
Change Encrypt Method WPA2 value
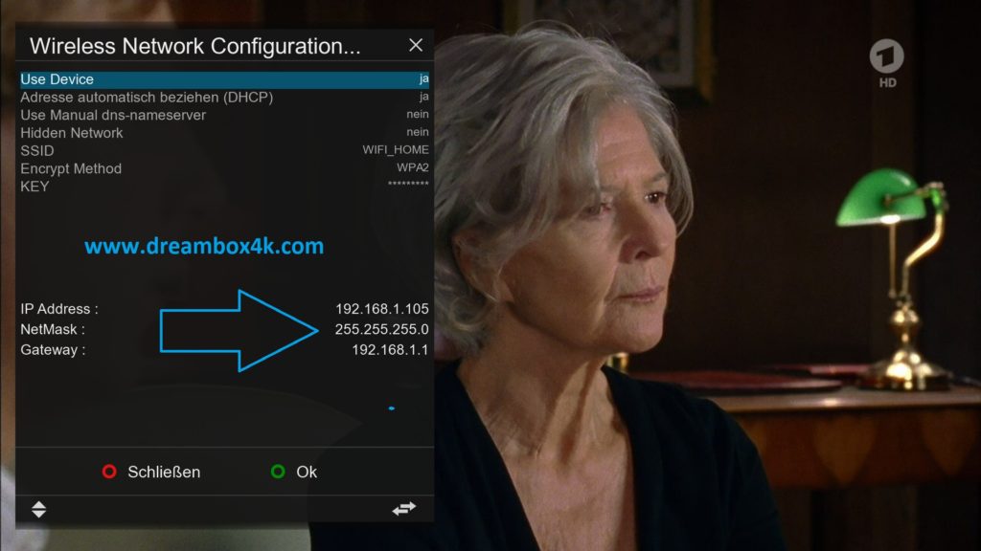413,168
